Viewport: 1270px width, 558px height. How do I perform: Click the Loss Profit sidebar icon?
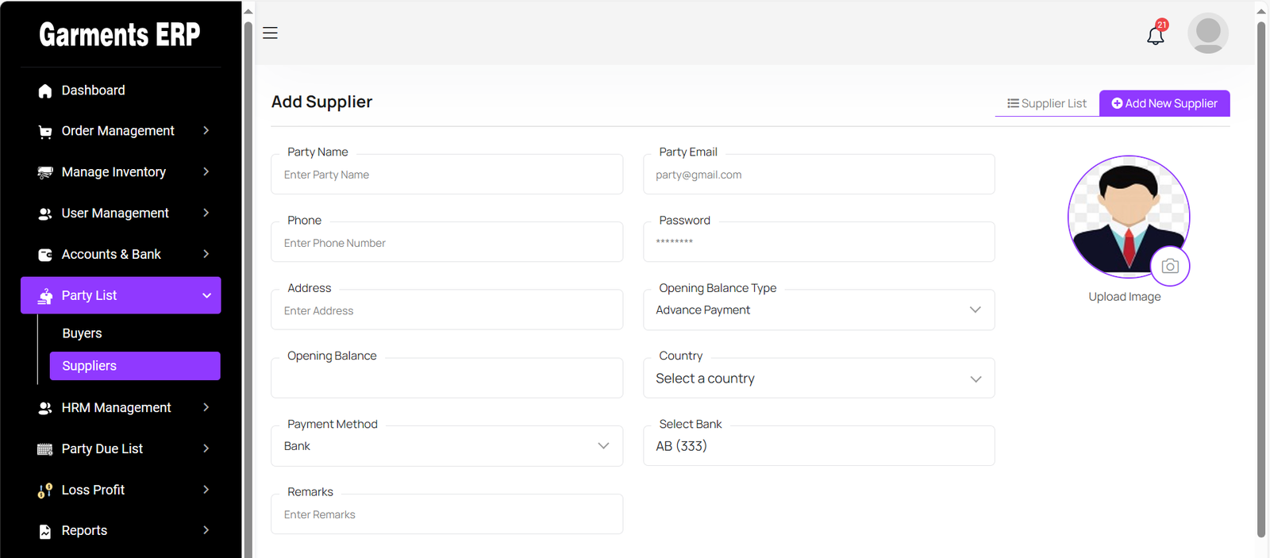tap(45, 491)
